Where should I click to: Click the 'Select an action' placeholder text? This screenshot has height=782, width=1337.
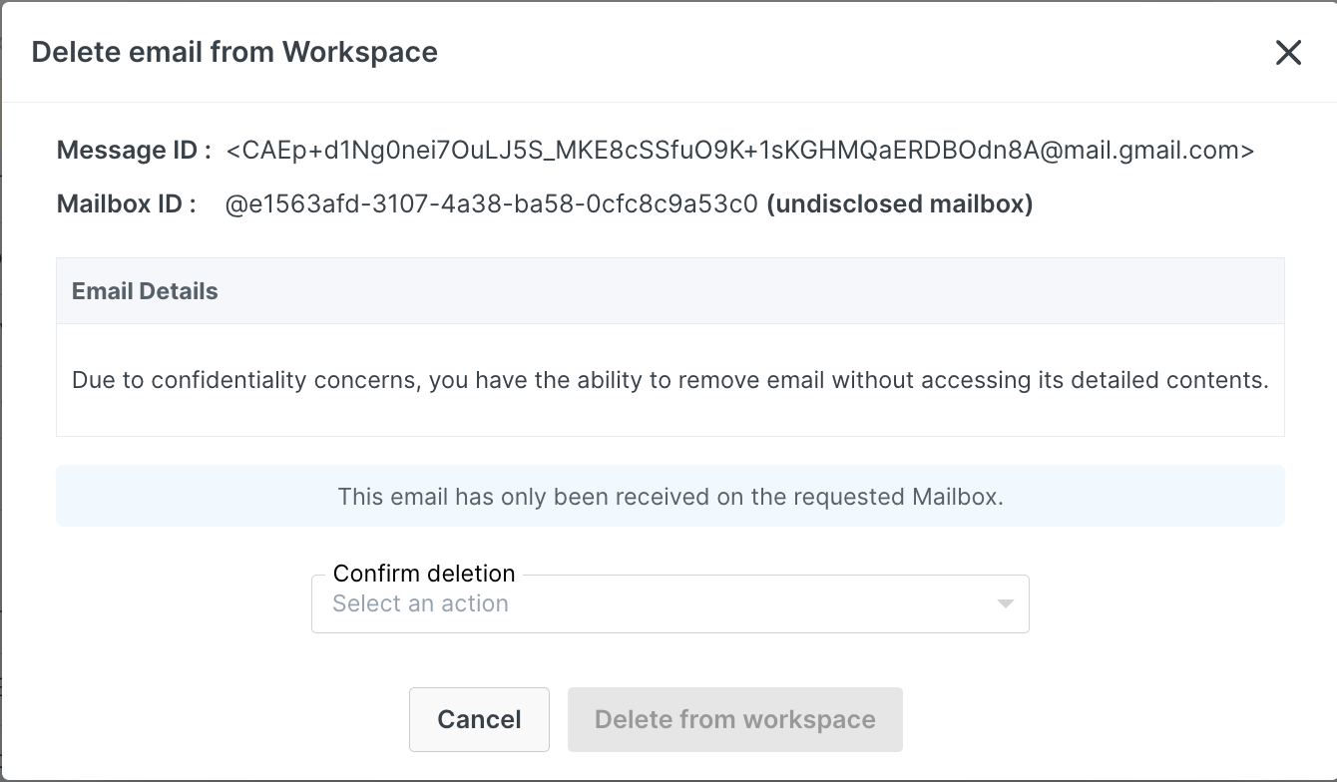420,603
